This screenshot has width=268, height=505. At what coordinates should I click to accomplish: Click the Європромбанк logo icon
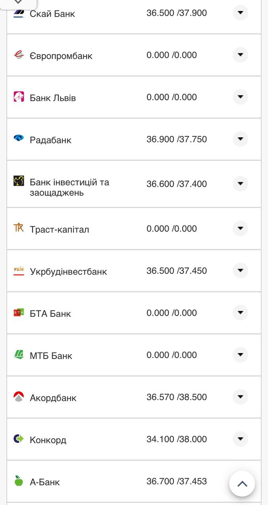click(19, 55)
